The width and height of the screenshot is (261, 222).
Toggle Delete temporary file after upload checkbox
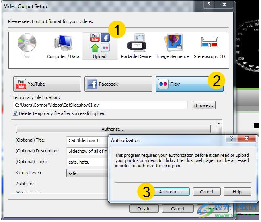click(x=15, y=114)
